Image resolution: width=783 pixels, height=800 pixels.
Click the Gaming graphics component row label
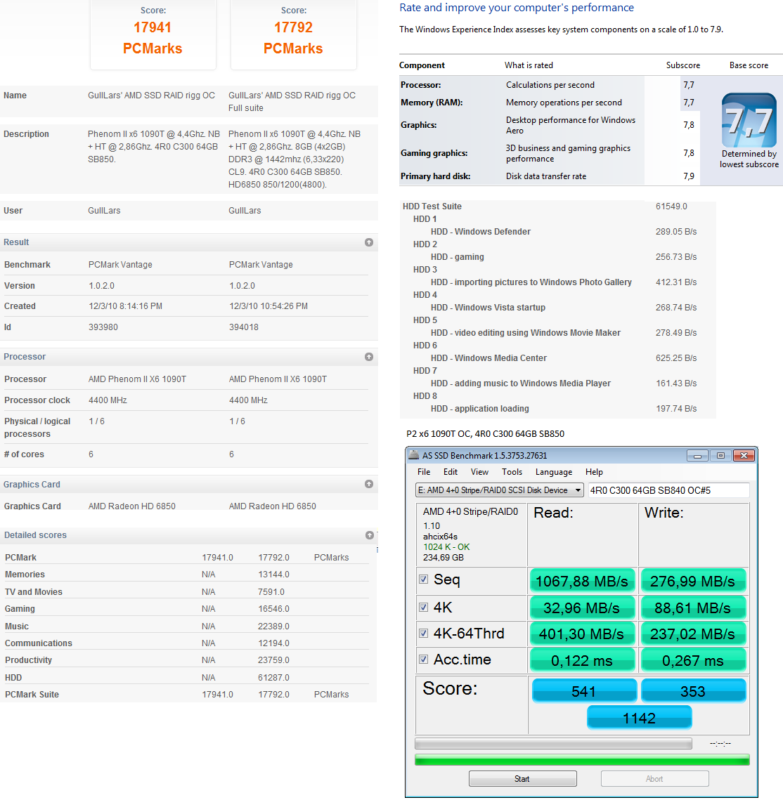point(434,153)
